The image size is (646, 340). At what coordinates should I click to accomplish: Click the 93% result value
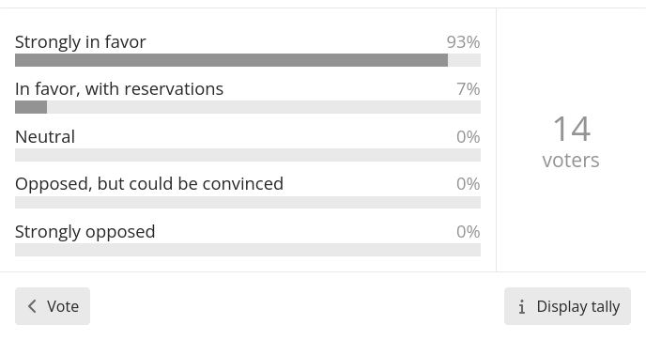coord(464,42)
